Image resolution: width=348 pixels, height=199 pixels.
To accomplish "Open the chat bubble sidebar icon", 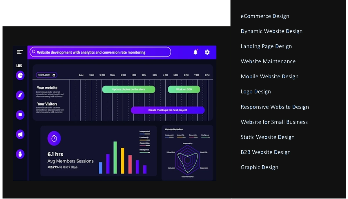I will pos(20,115).
